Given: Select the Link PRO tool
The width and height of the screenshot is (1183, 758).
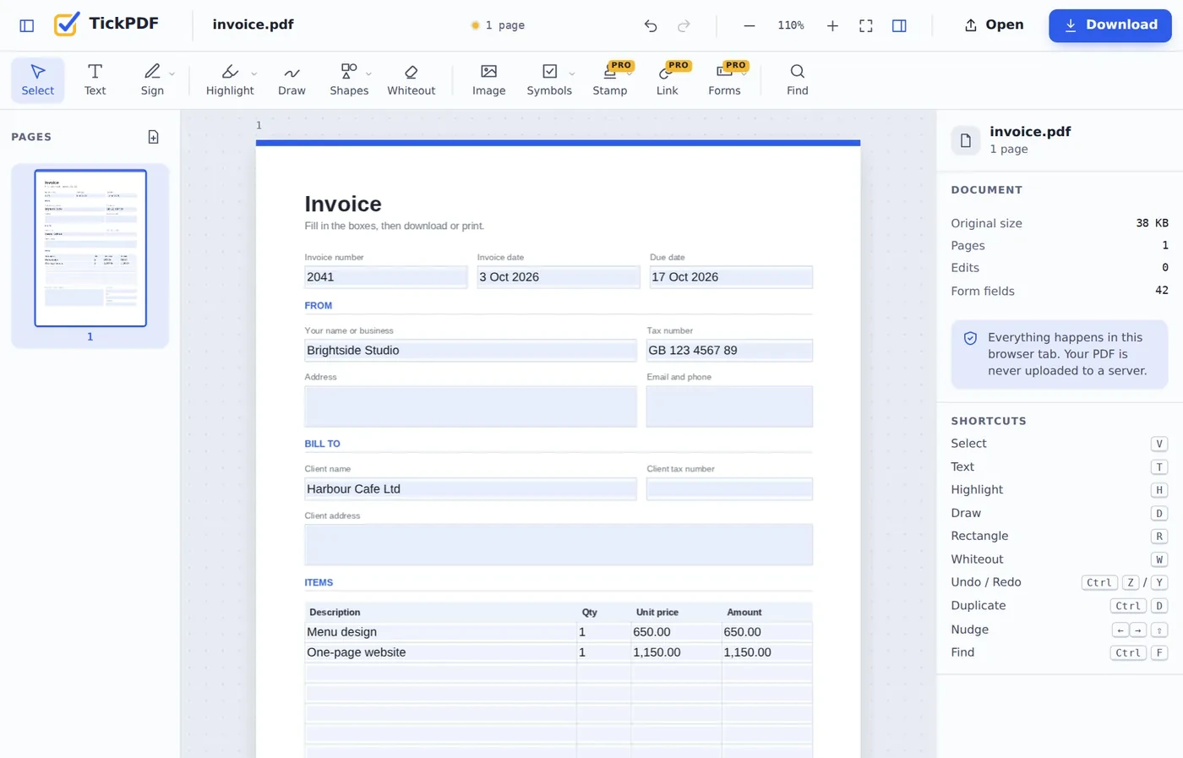Looking at the screenshot, I should pyautogui.click(x=667, y=80).
